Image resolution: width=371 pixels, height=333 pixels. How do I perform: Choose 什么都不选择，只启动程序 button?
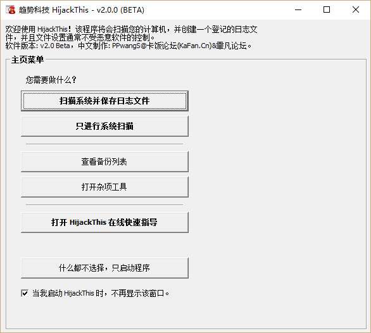tap(104, 268)
